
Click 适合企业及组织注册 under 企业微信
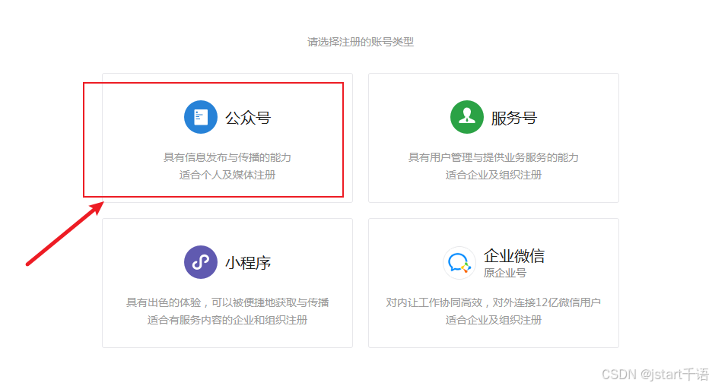[x=494, y=320]
